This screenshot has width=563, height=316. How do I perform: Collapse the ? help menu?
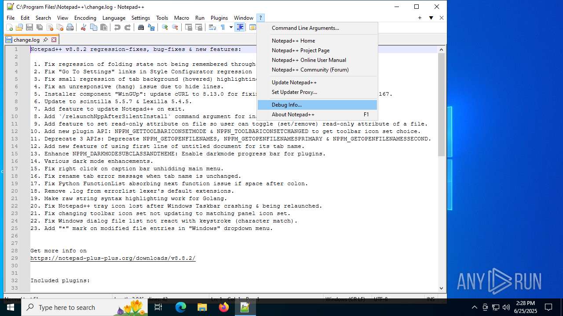[260, 18]
